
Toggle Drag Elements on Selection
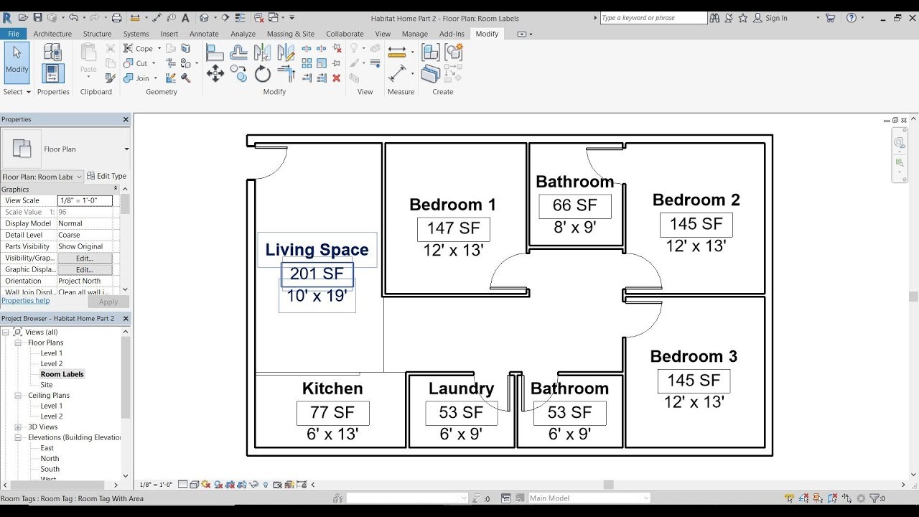[x=848, y=498]
